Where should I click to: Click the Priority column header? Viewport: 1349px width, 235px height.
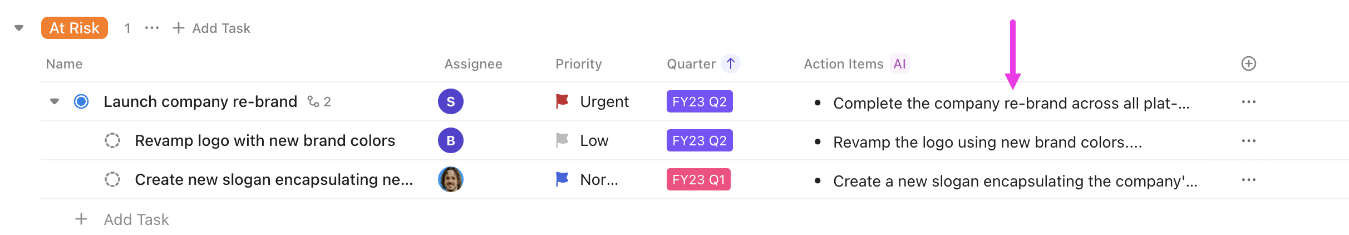(x=578, y=64)
